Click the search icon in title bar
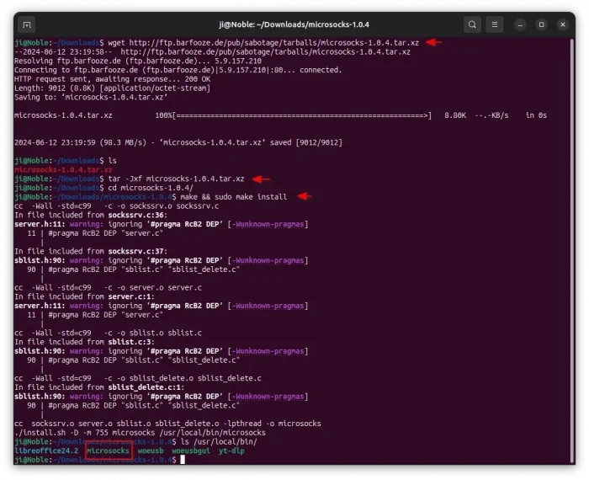 [473, 24]
